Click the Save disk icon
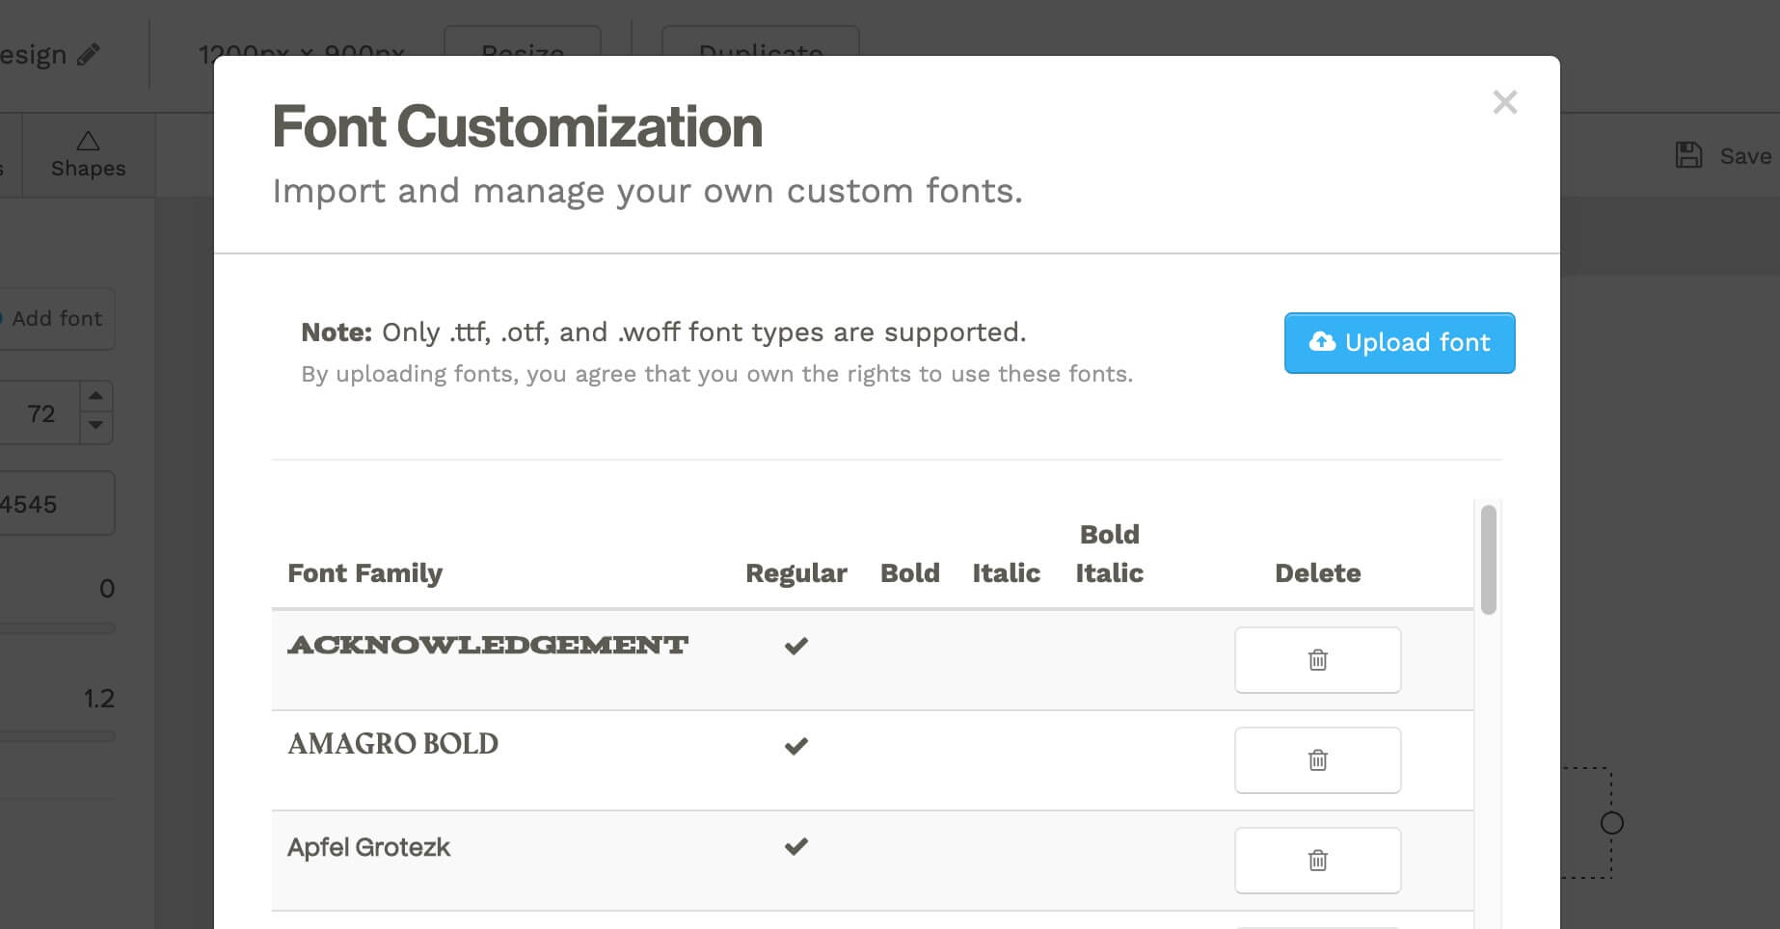The height and width of the screenshot is (929, 1780). (x=1688, y=155)
